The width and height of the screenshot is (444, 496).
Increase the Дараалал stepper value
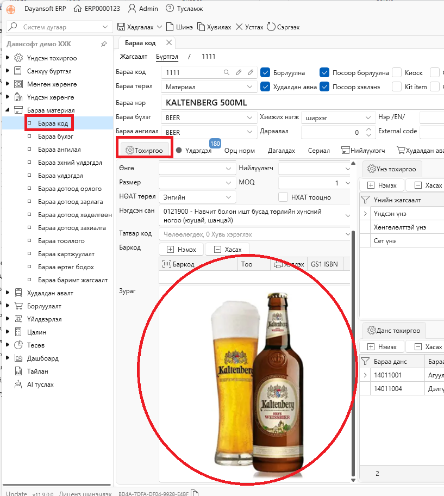click(368, 129)
